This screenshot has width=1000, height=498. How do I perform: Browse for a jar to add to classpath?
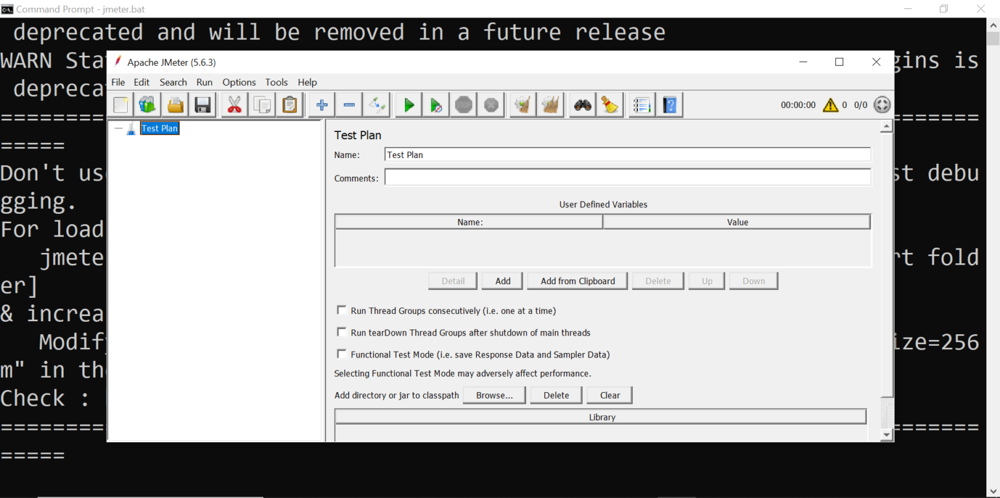(x=494, y=395)
